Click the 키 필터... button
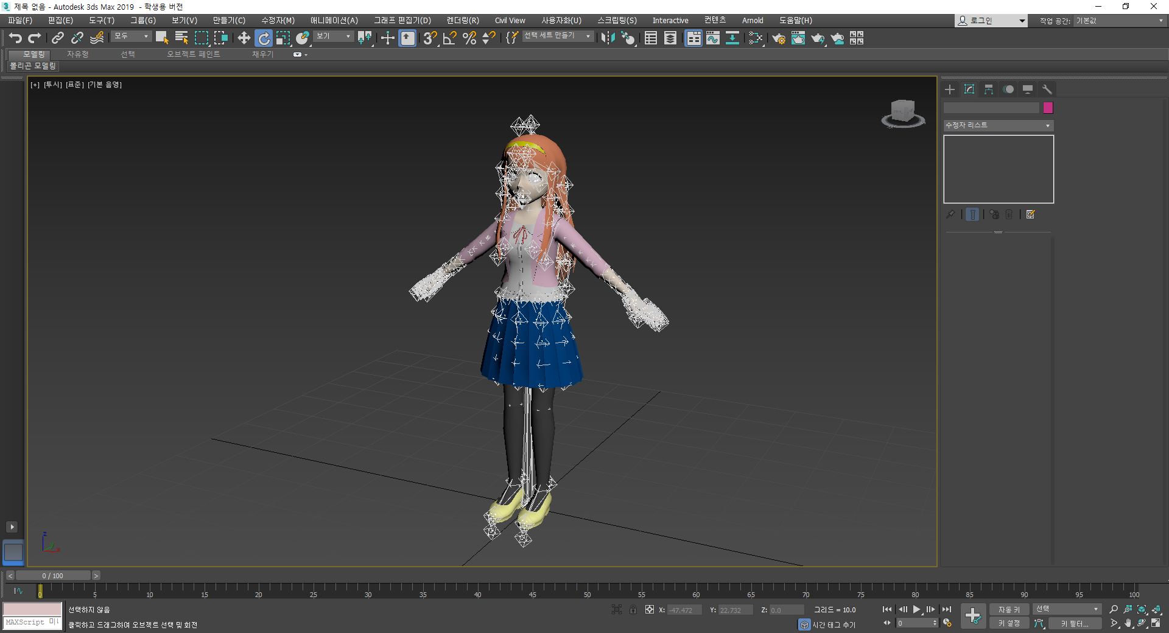 (1075, 623)
